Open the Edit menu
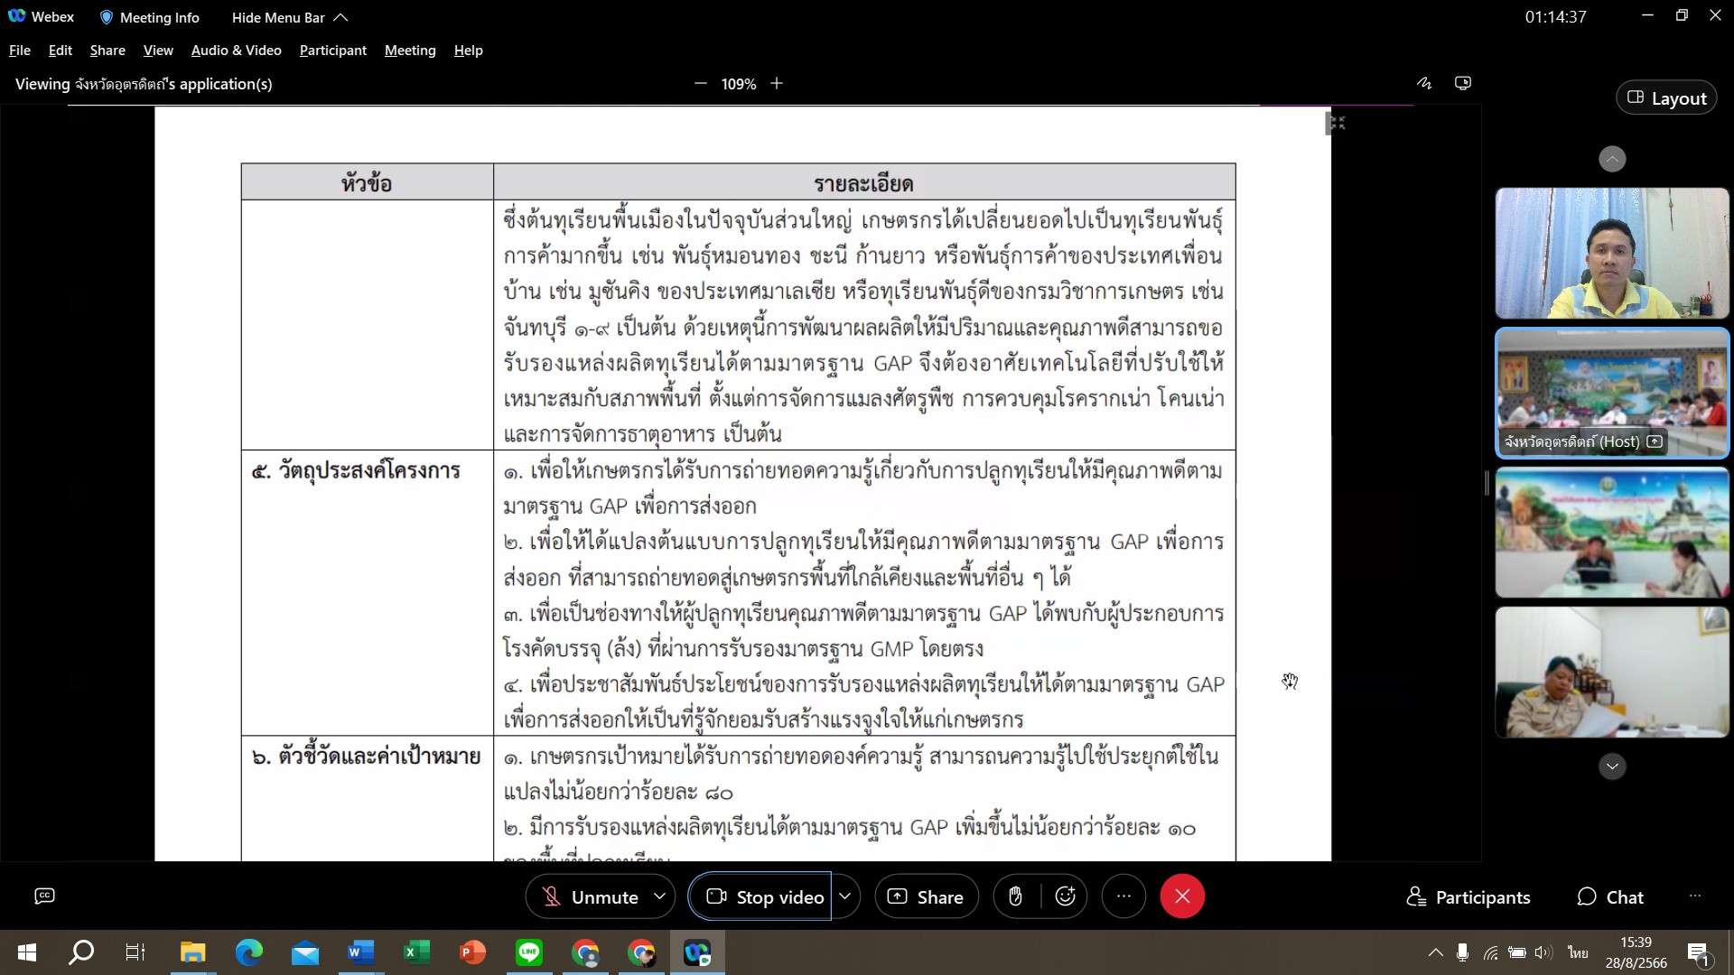Image resolution: width=1734 pixels, height=975 pixels. pos(61,51)
